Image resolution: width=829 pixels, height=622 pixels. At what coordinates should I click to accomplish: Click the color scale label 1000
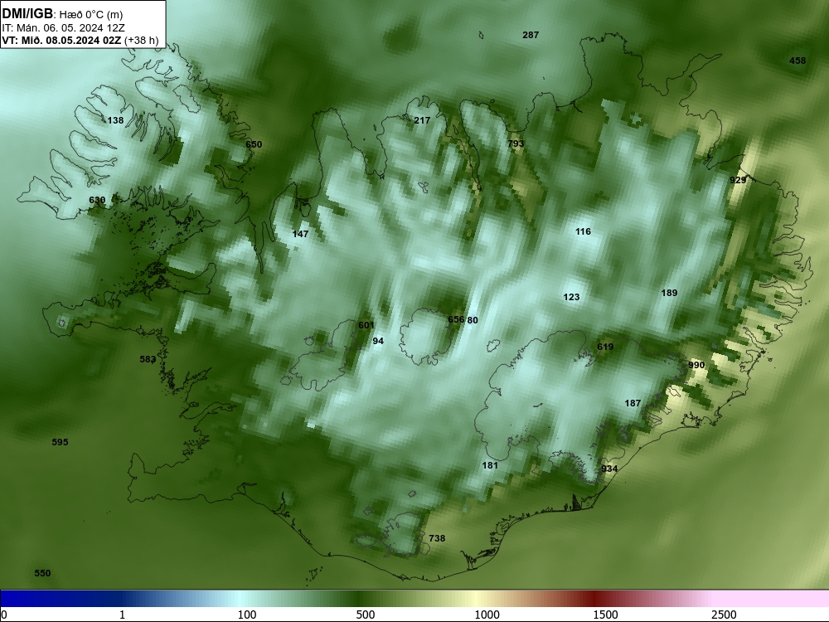[x=487, y=615]
